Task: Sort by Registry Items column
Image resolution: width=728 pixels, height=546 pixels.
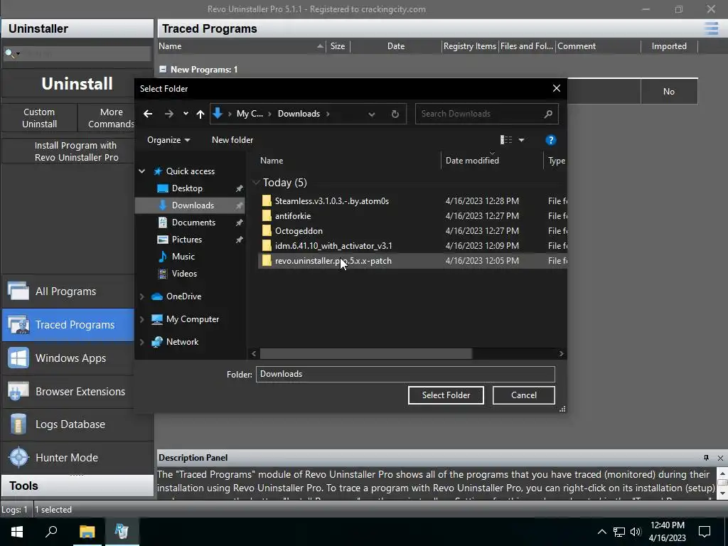Action: click(x=470, y=46)
